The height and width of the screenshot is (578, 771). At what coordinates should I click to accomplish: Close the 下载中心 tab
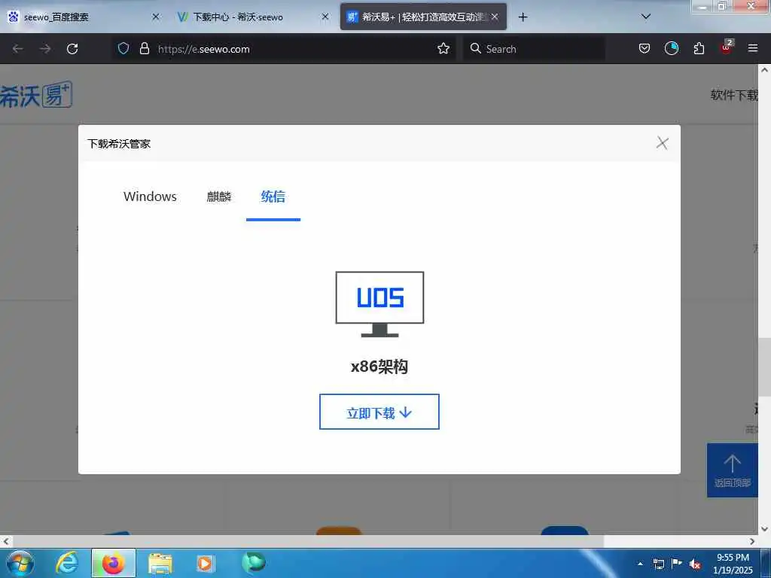coord(325,17)
